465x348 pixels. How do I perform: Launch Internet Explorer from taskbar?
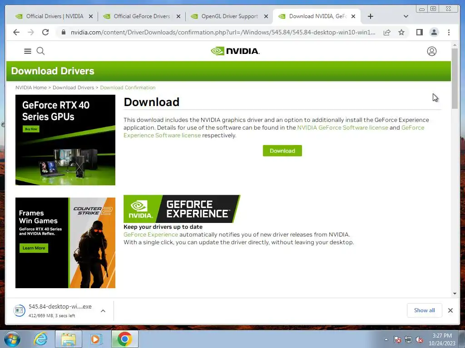pyautogui.click(x=40, y=339)
